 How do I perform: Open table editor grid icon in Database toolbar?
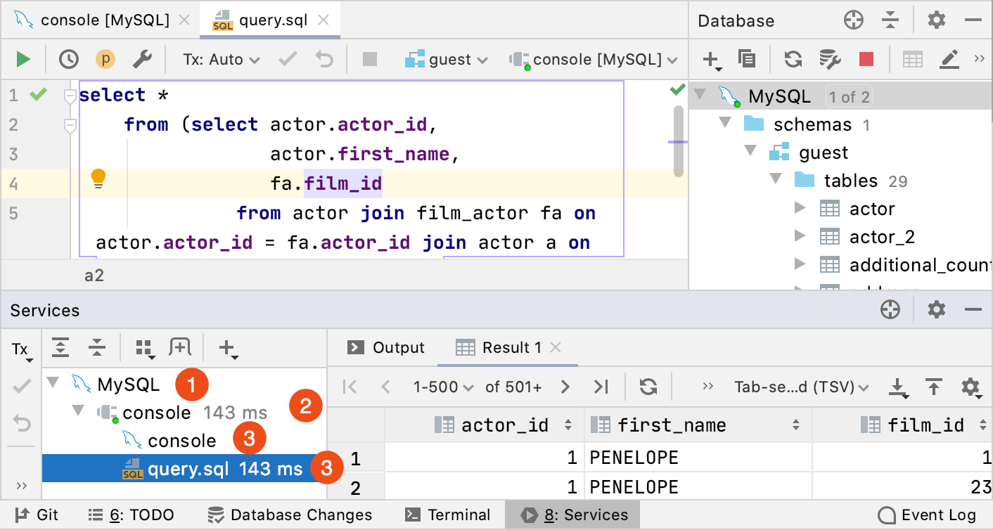pos(912,59)
